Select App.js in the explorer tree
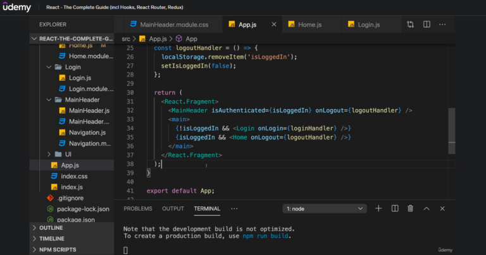 tap(72, 165)
